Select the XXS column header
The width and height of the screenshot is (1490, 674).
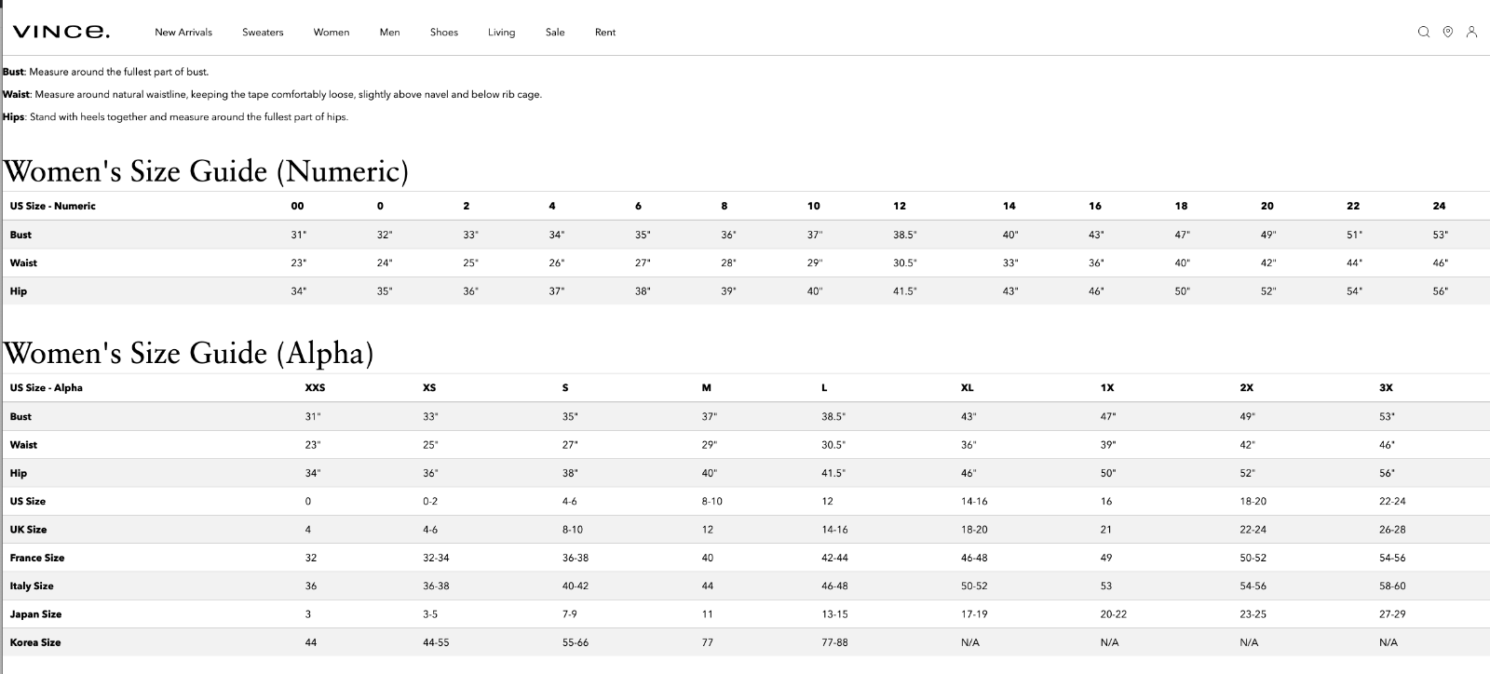pos(315,387)
